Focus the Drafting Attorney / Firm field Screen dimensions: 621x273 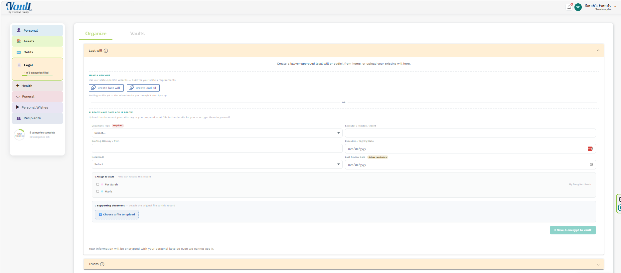click(217, 148)
